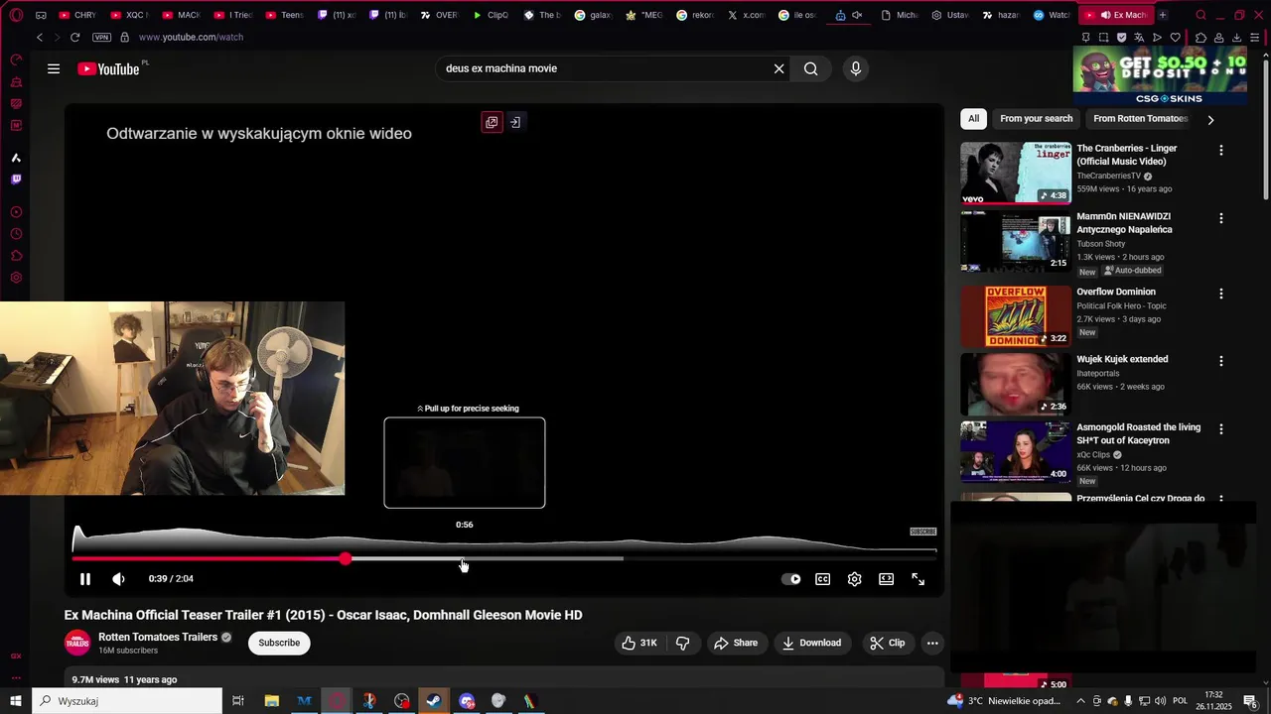Focus the YouTube search input field
This screenshot has height=714, width=1271.
tap(606, 68)
